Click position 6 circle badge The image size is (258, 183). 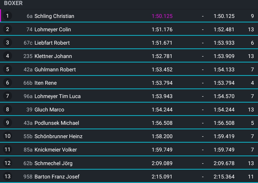click(7, 83)
